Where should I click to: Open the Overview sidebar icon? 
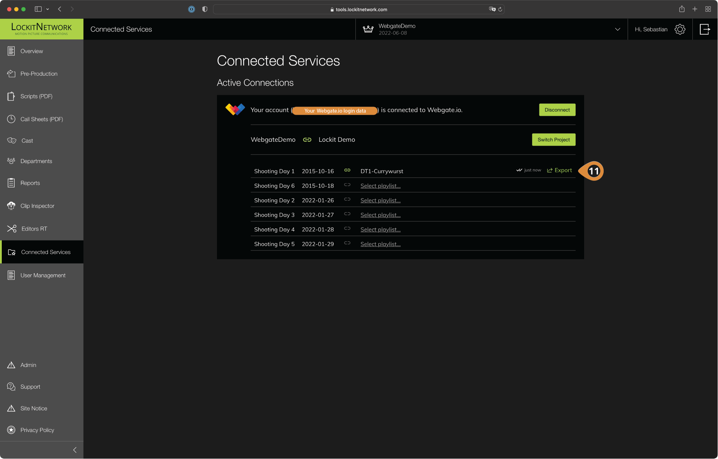click(x=11, y=51)
